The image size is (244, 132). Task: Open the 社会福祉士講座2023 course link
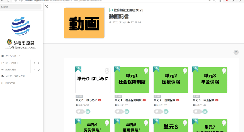129,10
